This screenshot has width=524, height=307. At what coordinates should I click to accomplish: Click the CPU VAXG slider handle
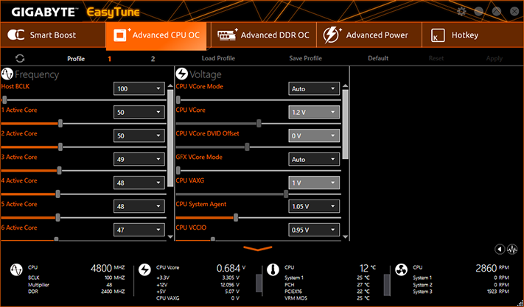point(286,194)
